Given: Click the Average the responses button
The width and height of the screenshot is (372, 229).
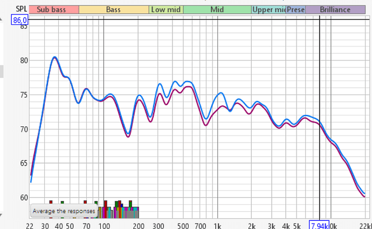Looking at the screenshot, I should [64, 211].
